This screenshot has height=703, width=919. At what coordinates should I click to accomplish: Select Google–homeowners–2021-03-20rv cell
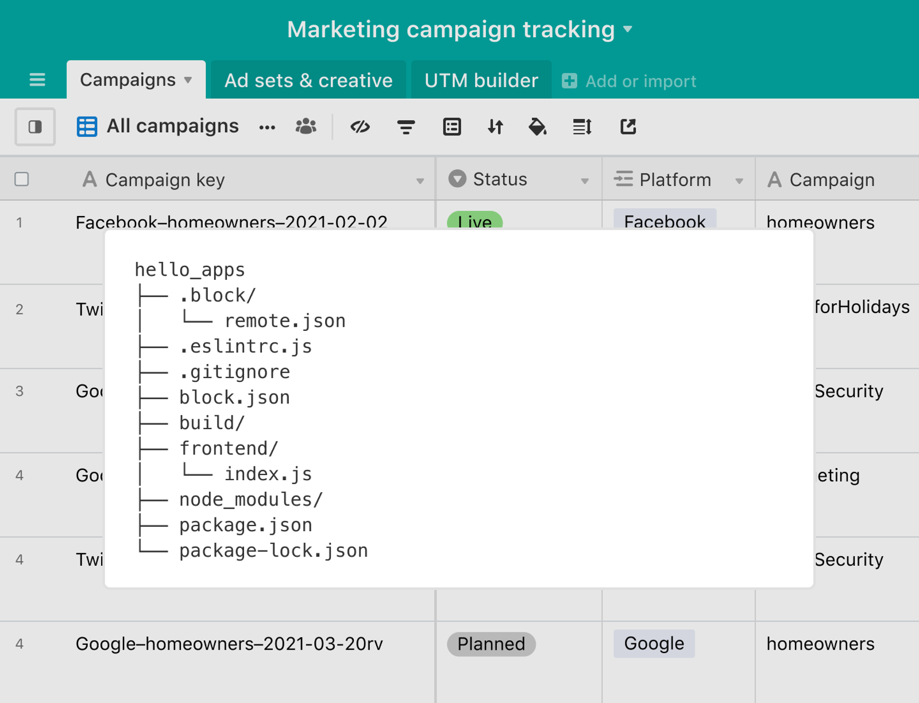tap(229, 644)
